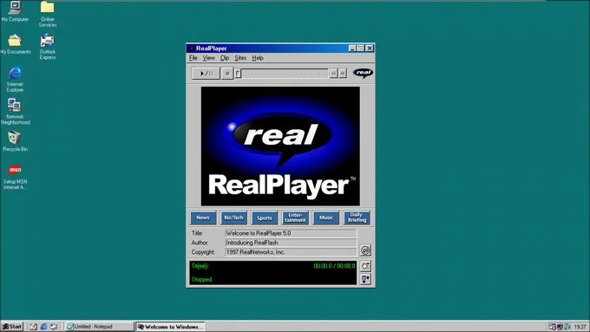Open the Sites menu
Image resolution: width=590 pixels, height=332 pixels.
coord(240,58)
